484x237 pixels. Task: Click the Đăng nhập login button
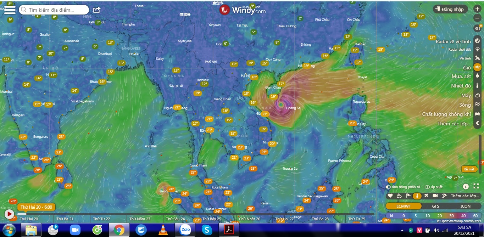450,9
